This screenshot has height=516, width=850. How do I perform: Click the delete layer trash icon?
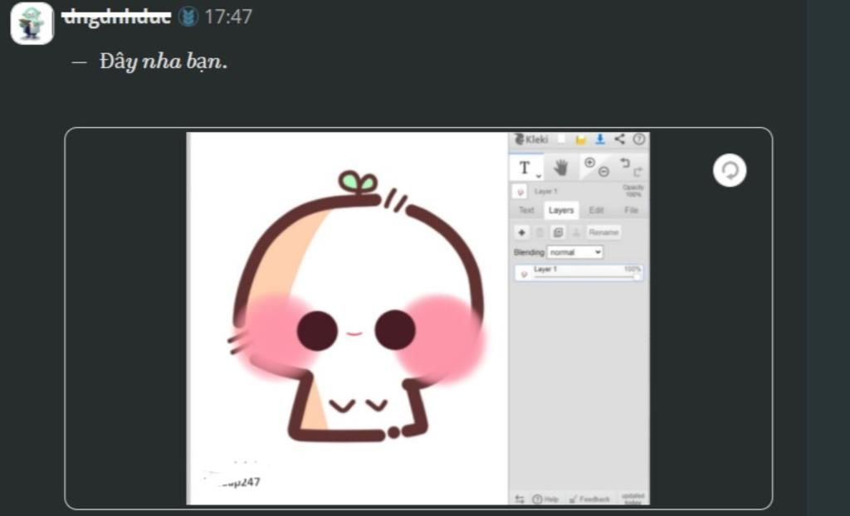540,232
